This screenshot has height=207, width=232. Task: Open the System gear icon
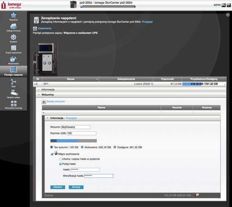click(14, 37)
